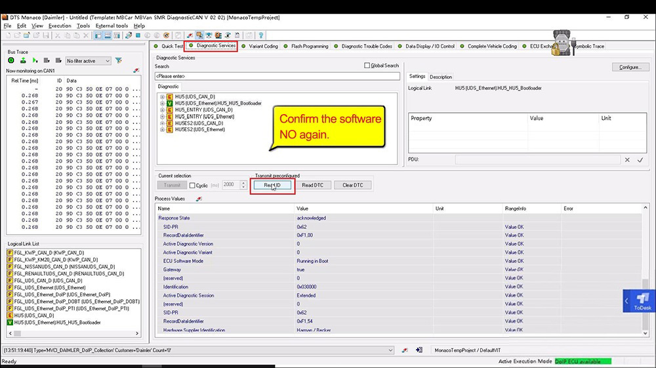This screenshot has width=656, height=368.
Task: Click the Process Values scroll down arrow
Action: point(645,333)
